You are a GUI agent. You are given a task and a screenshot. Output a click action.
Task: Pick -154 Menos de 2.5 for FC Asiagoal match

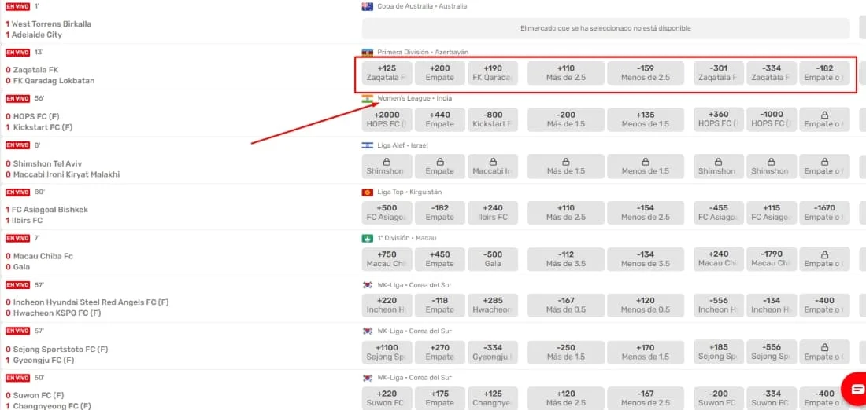pos(646,213)
